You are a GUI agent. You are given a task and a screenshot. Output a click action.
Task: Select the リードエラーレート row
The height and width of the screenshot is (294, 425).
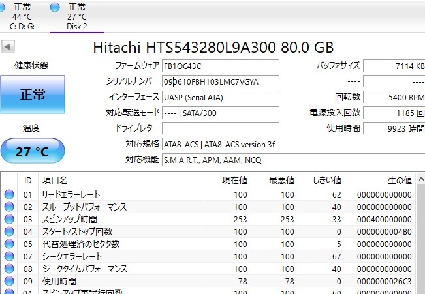[x=208, y=194]
